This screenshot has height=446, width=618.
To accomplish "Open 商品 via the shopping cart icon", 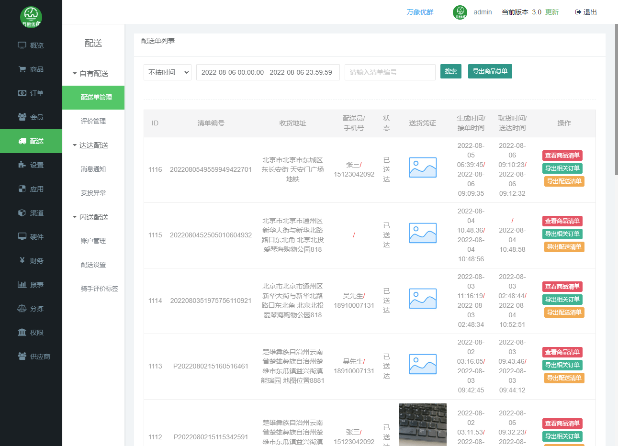I will [22, 69].
